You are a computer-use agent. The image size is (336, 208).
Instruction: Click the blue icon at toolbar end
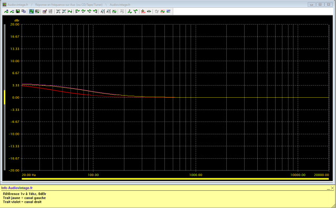point(169,11)
